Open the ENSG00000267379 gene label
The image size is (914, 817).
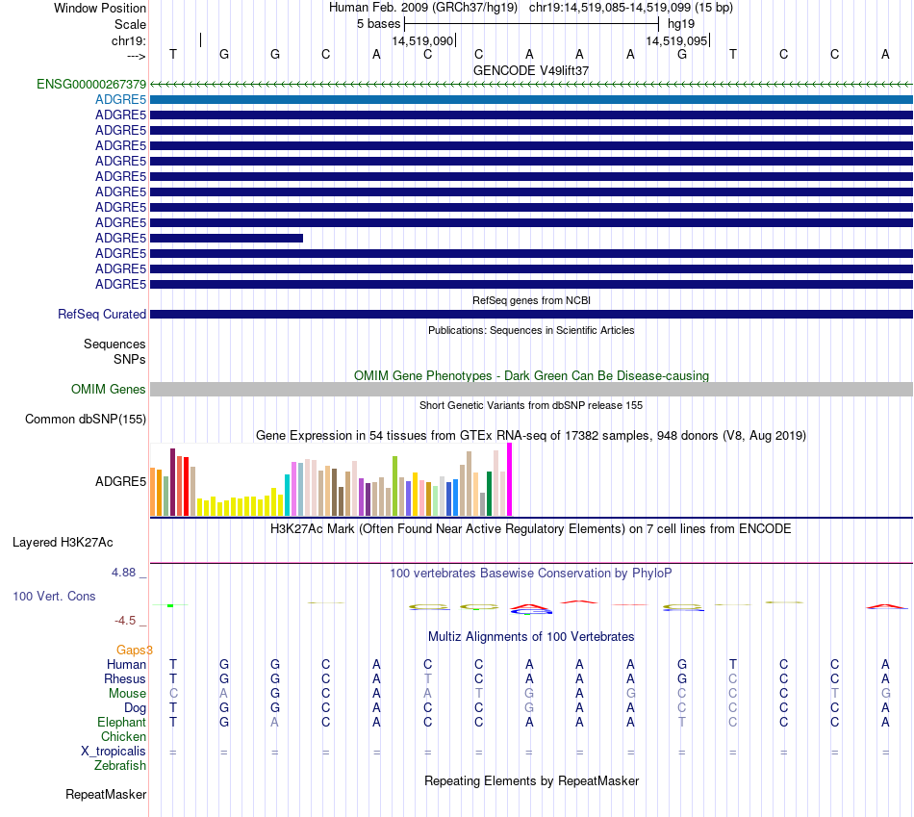tap(91, 85)
